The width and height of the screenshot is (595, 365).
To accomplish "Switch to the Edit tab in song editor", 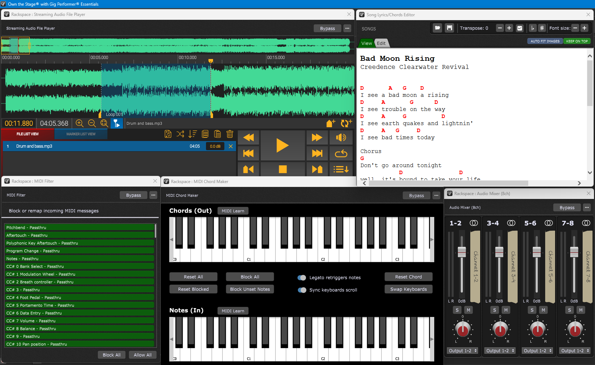I will [381, 43].
